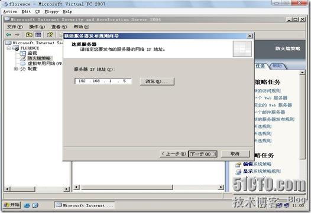Select the 监视 (Monitoring) tree node
Screen dimensions: 311x213
click(32, 53)
